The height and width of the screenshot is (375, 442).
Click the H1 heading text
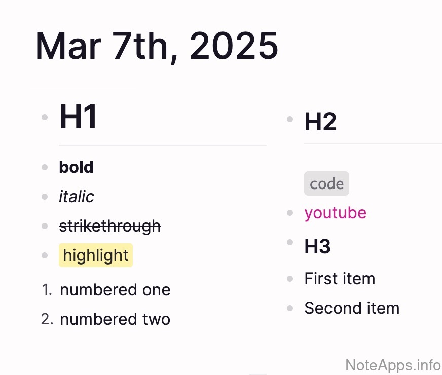click(78, 117)
